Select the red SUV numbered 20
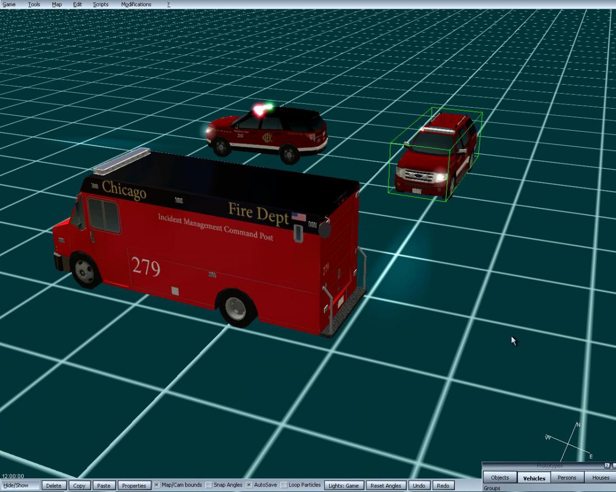Image resolution: width=616 pixels, height=492 pixels. pyautogui.click(x=267, y=133)
